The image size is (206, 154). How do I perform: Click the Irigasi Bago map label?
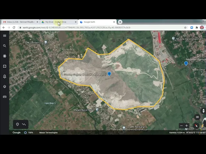click(x=49, y=103)
